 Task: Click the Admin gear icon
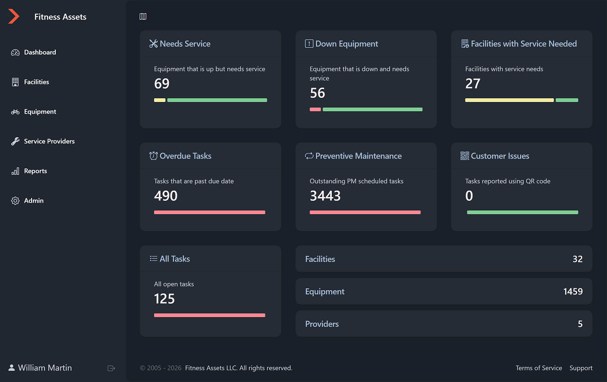tap(15, 200)
